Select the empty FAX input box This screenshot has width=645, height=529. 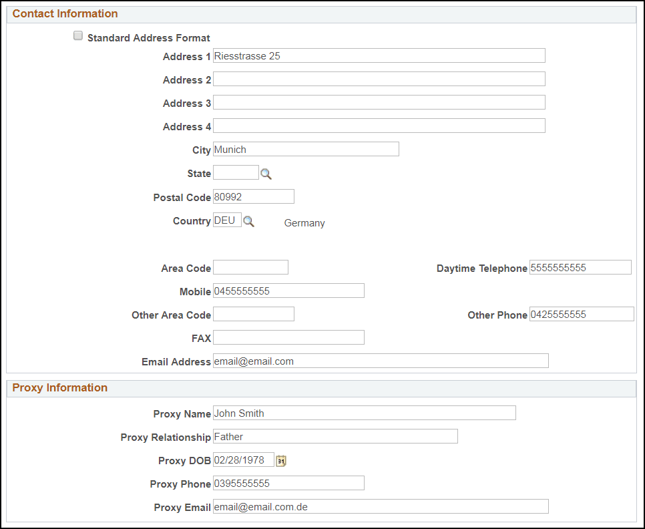(287, 337)
